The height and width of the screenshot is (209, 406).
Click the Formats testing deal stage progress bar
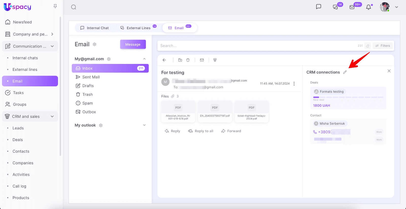348,97
